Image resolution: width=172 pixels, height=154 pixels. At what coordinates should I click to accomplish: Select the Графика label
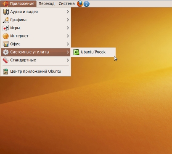[18, 20]
